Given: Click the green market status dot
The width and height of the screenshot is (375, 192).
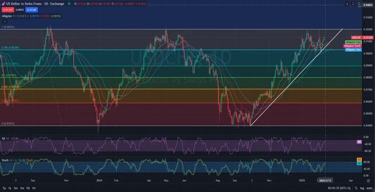Looking at the screenshot, I should pos(69,4).
